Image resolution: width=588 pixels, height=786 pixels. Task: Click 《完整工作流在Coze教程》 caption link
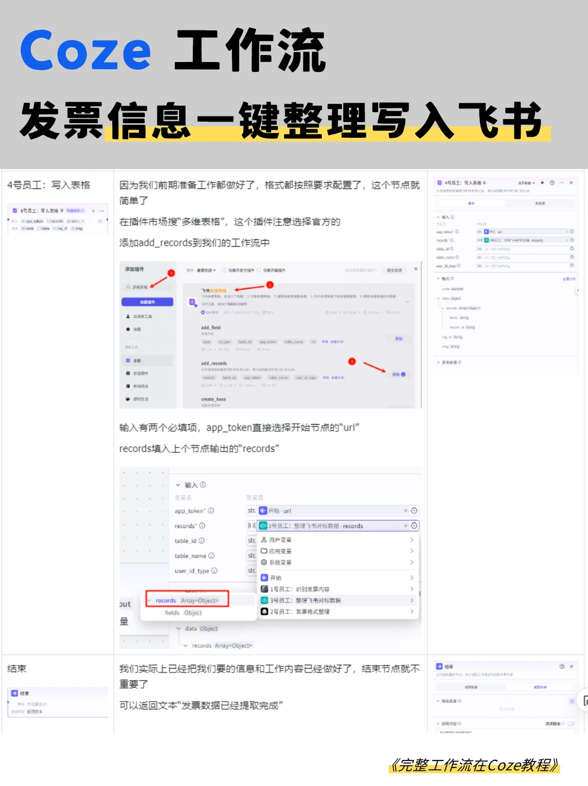click(x=475, y=765)
